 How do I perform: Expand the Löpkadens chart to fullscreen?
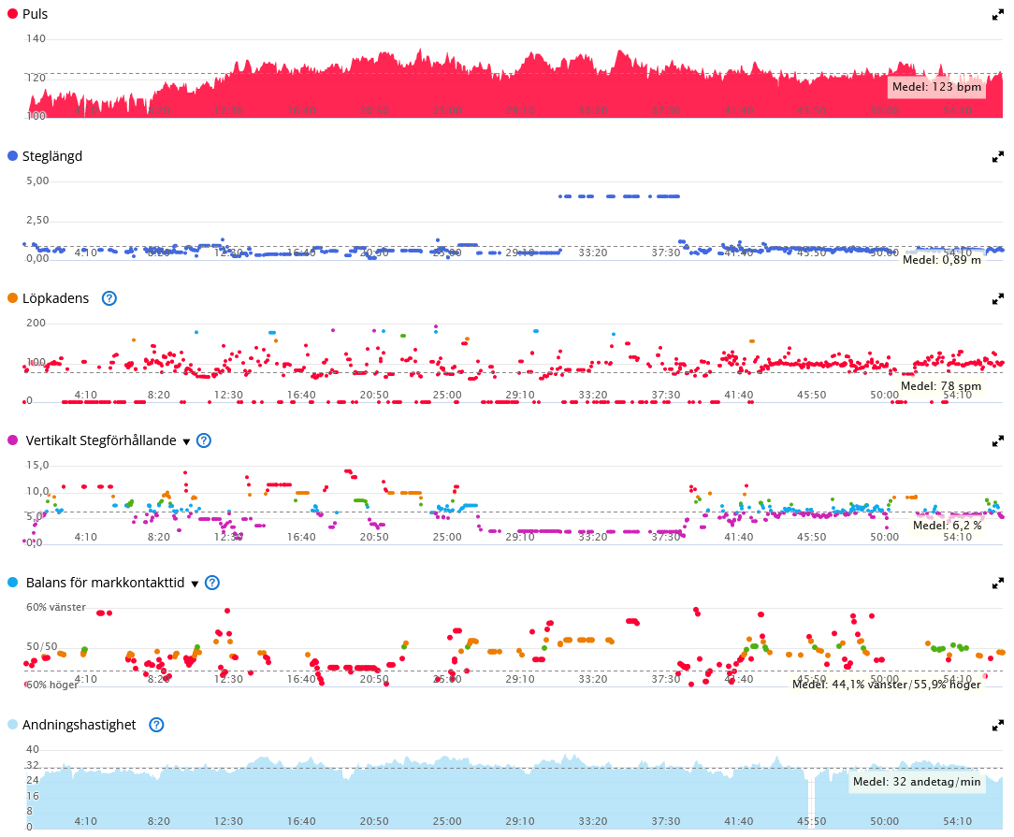click(998, 298)
